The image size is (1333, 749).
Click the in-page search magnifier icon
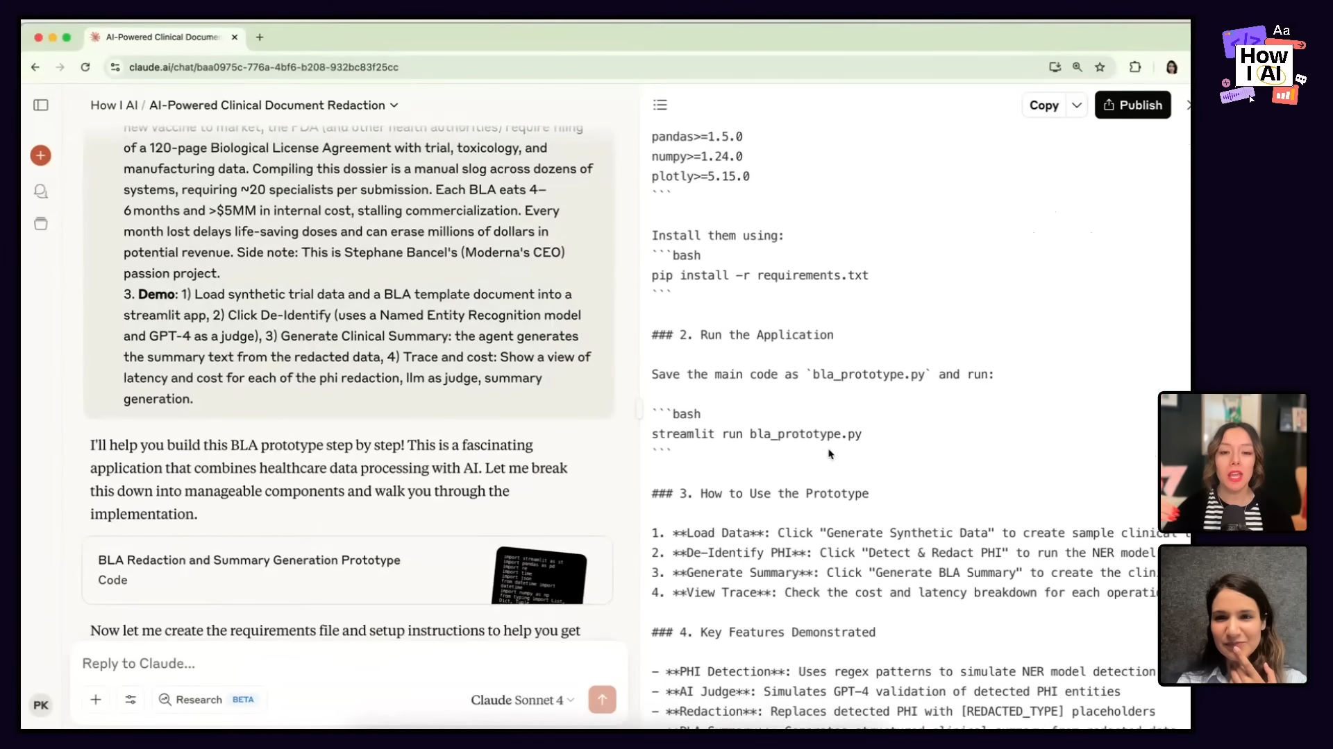tap(1077, 67)
